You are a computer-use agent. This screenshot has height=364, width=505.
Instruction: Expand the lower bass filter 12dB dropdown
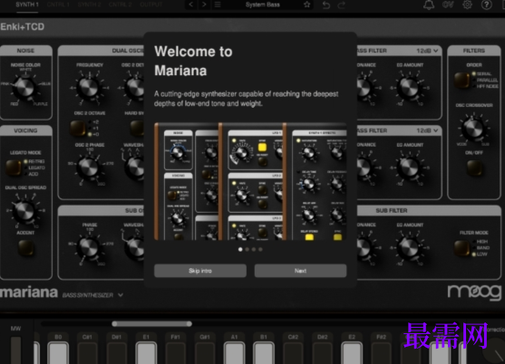pos(427,130)
